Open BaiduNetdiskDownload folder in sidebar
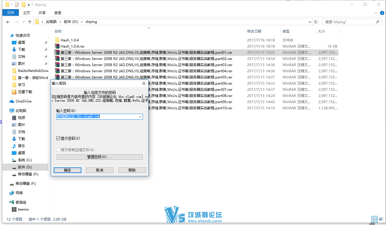 tap(30, 71)
